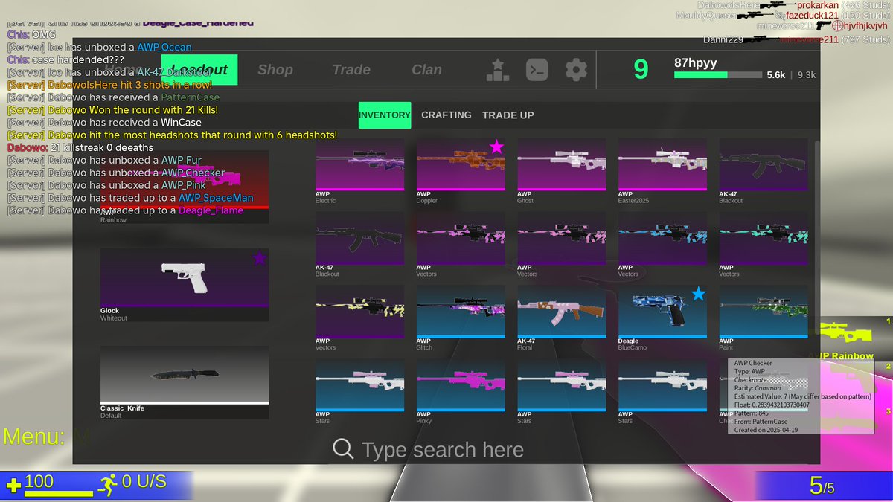Open the leaderboard podium icon
This screenshot has height=502, width=893.
click(x=499, y=70)
